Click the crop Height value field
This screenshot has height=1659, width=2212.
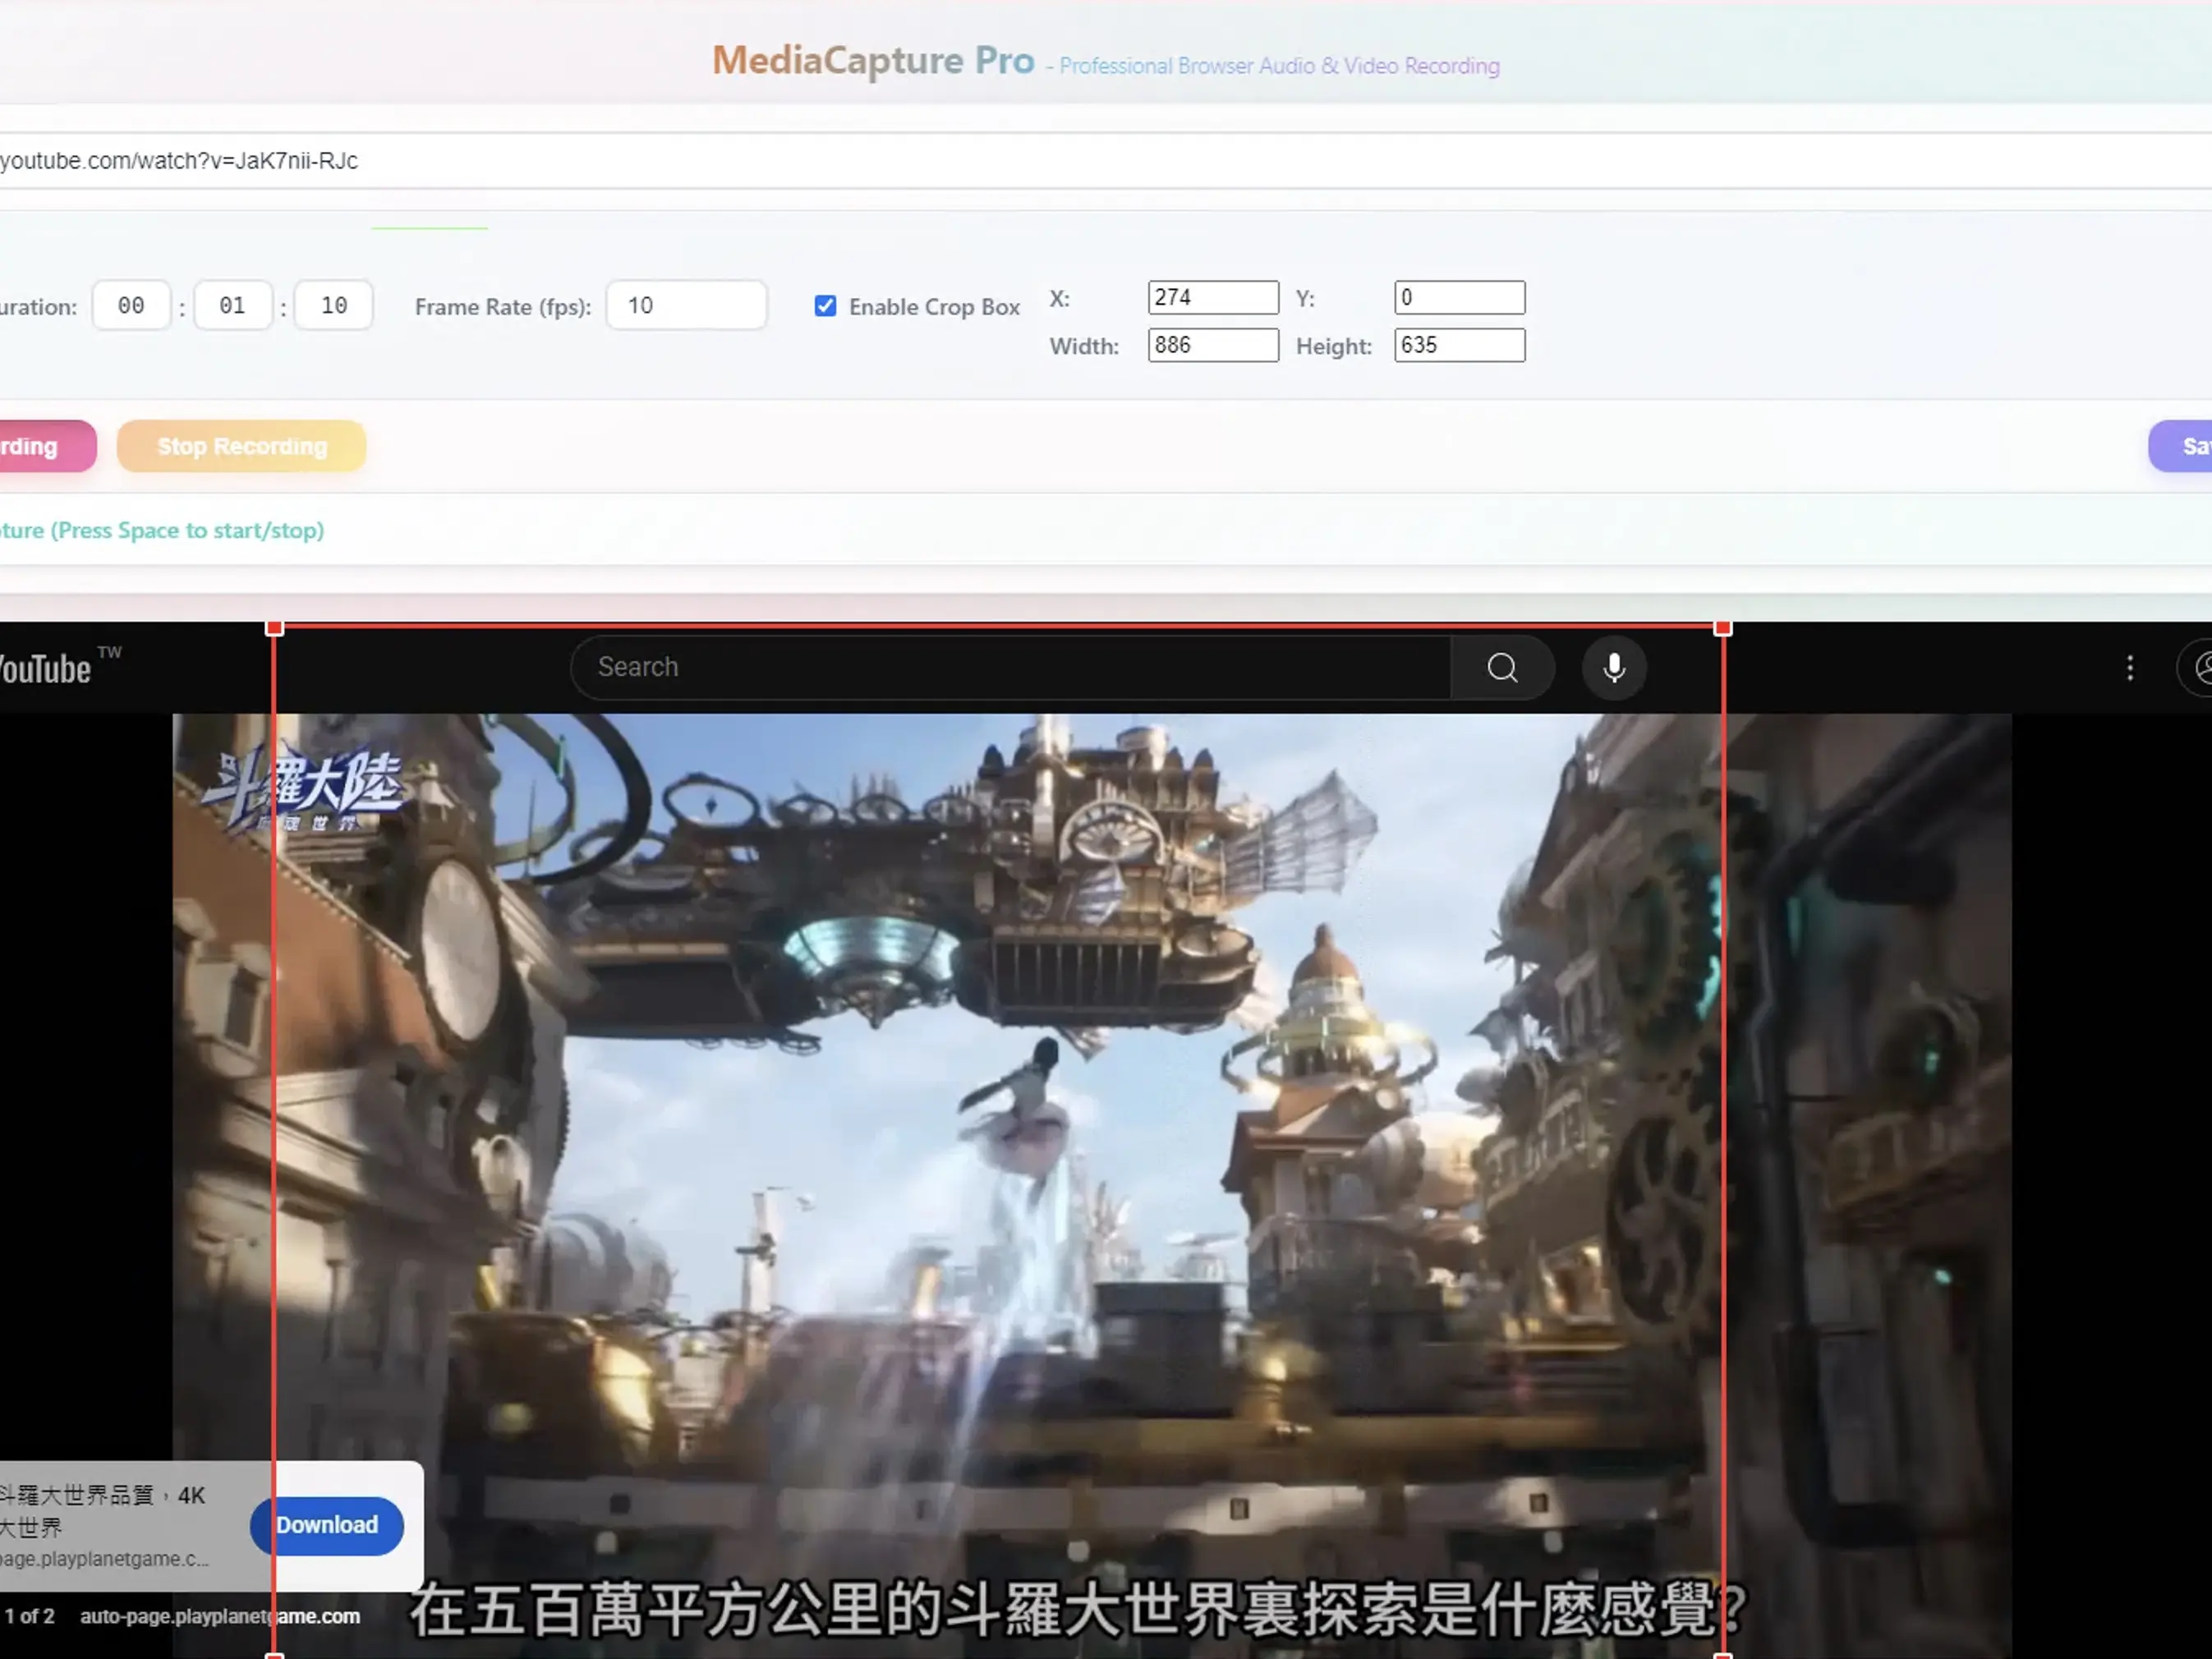coord(1458,345)
